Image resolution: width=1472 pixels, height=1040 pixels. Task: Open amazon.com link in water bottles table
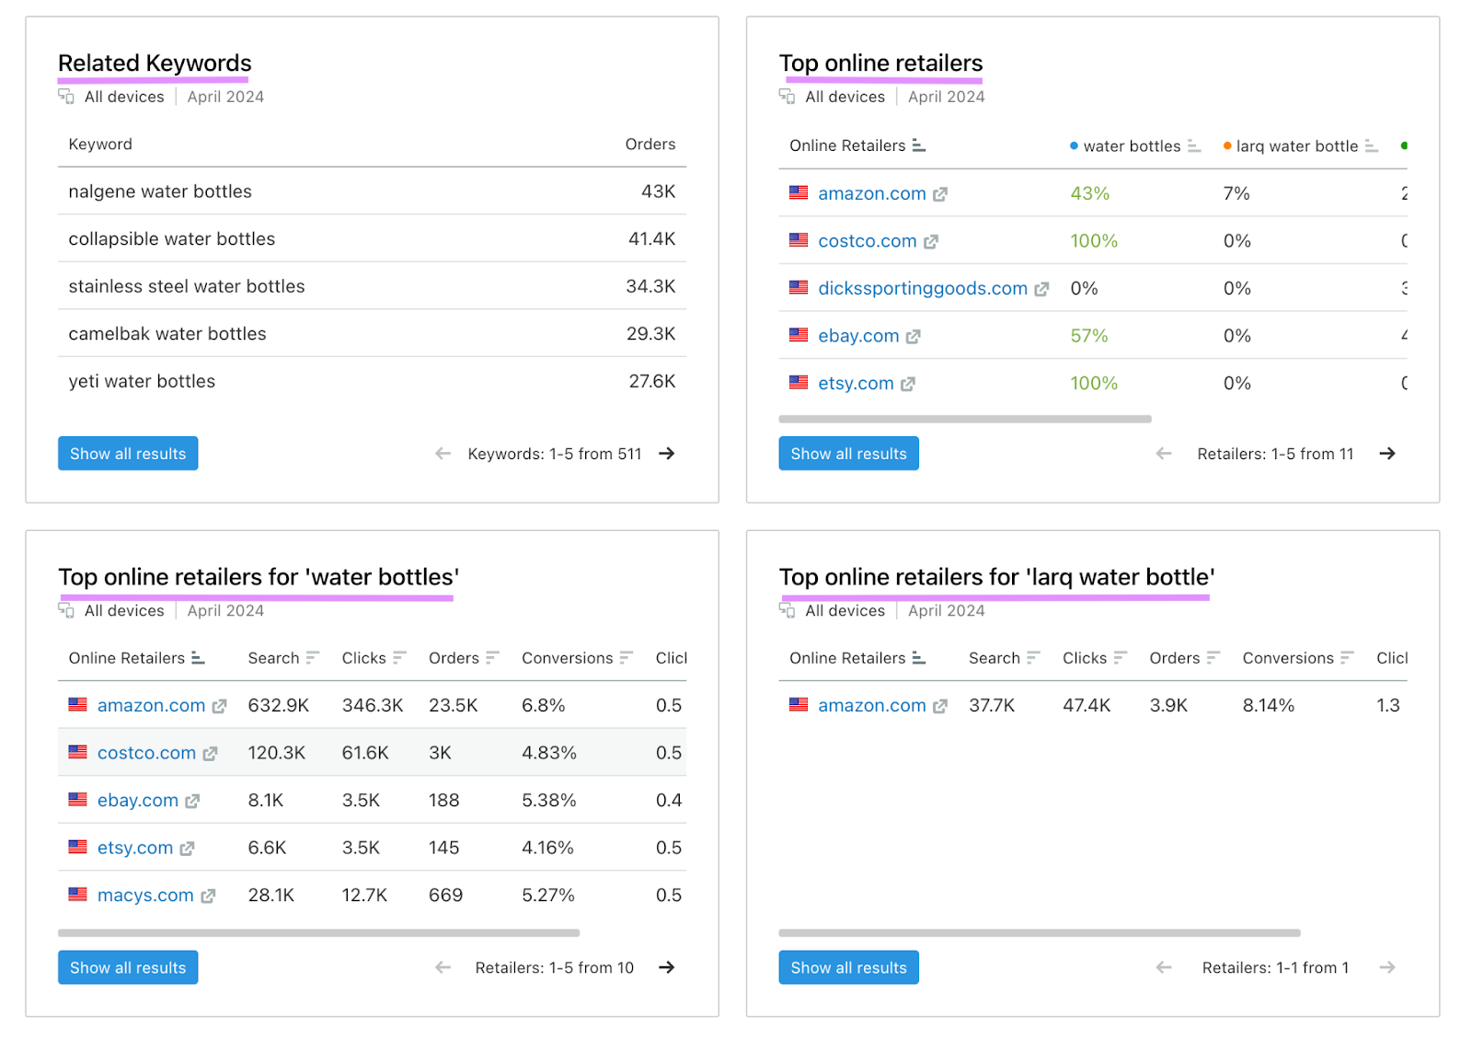(151, 706)
